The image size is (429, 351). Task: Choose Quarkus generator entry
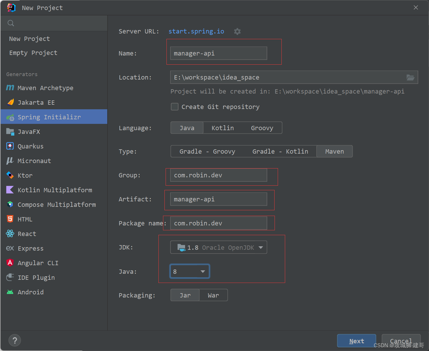point(54,146)
